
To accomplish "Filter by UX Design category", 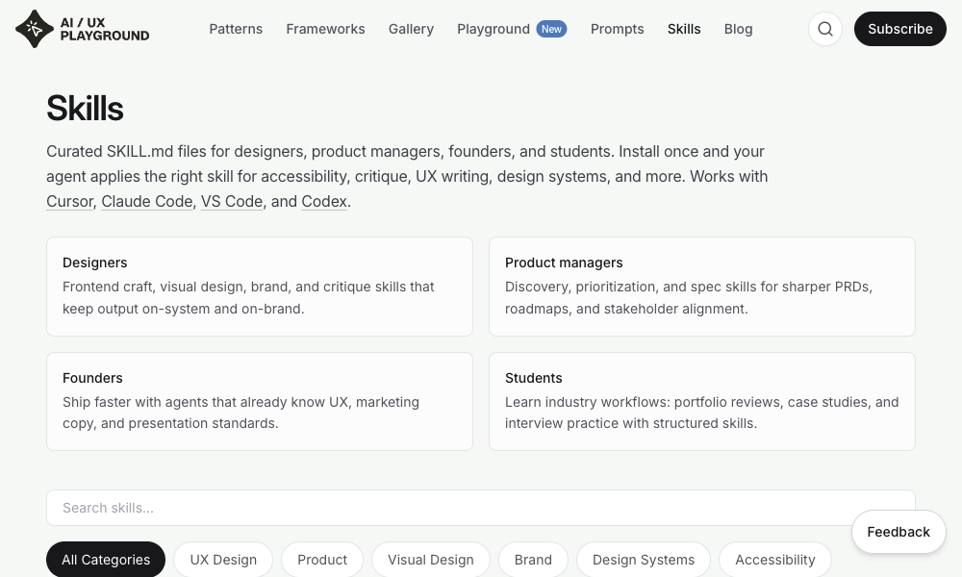I will (x=223, y=560).
